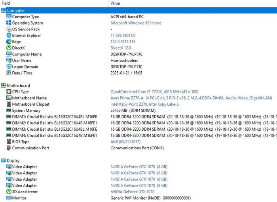
Task: Click the ACPI x64-based PC value
Action: pyautogui.click(x=127, y=17)
